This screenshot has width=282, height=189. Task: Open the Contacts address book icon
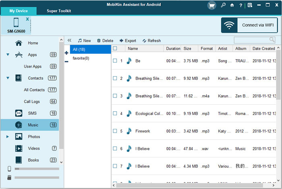pyautogui.click(x=19, y=78)
